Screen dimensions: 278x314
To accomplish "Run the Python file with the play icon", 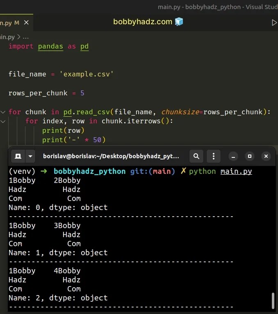I will pyautogui.click(x=274, y=23).
